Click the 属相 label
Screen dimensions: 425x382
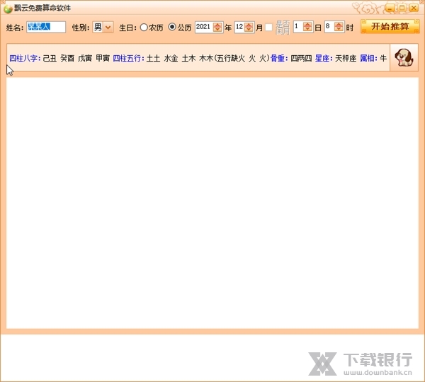(368, 58)
